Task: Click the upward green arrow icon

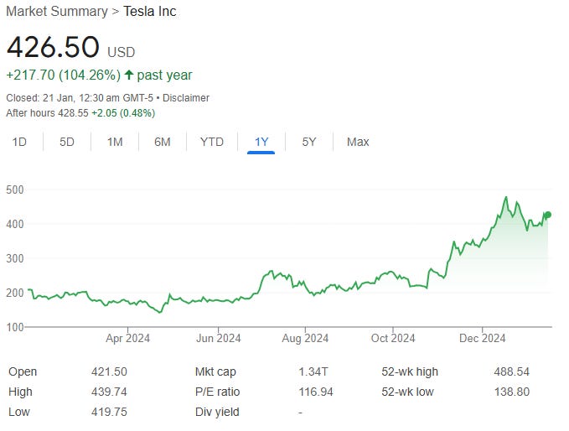Action: point(129,75)
